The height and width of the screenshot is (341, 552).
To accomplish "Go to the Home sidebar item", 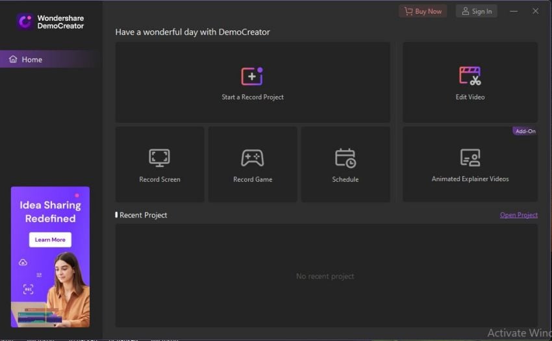I will (x=51, y=59).
